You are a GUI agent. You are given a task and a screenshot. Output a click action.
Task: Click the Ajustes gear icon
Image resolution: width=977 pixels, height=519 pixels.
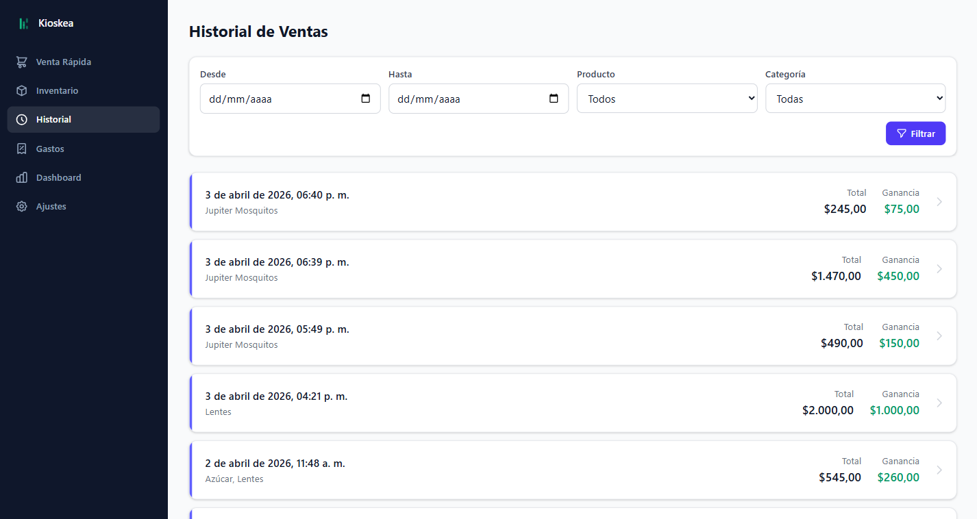(x=21, y=205)
